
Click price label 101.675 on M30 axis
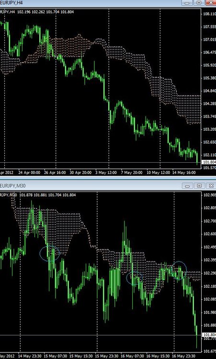click(x=209, y=351)
